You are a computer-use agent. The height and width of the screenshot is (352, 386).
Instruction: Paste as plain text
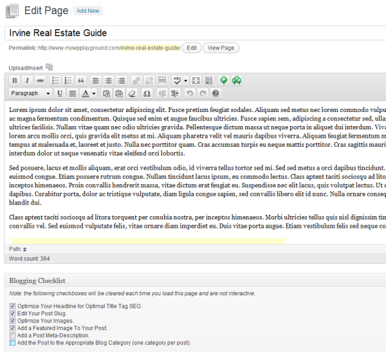tap(106, 93)
